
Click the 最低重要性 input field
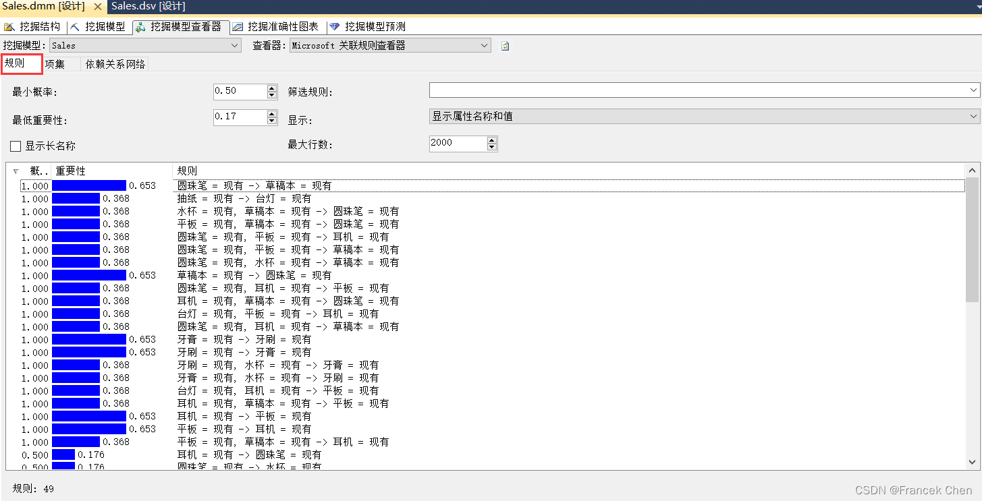click(x=240, y=117)
